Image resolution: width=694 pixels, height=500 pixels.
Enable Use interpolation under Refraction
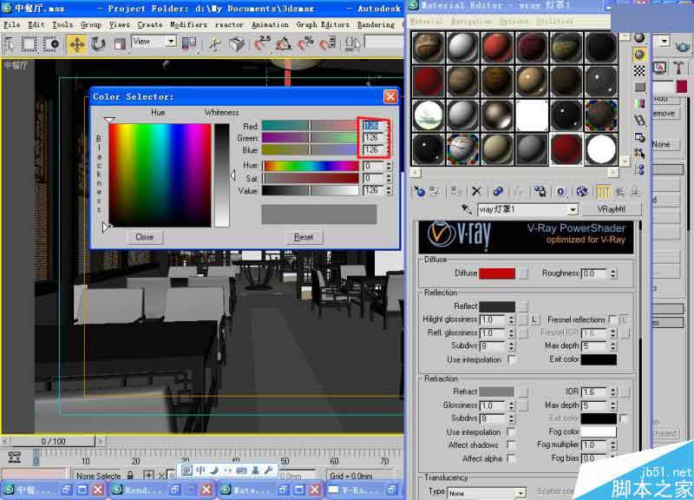tap(510, 430)
